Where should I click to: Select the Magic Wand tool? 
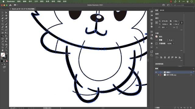click(x=2, y=15)
